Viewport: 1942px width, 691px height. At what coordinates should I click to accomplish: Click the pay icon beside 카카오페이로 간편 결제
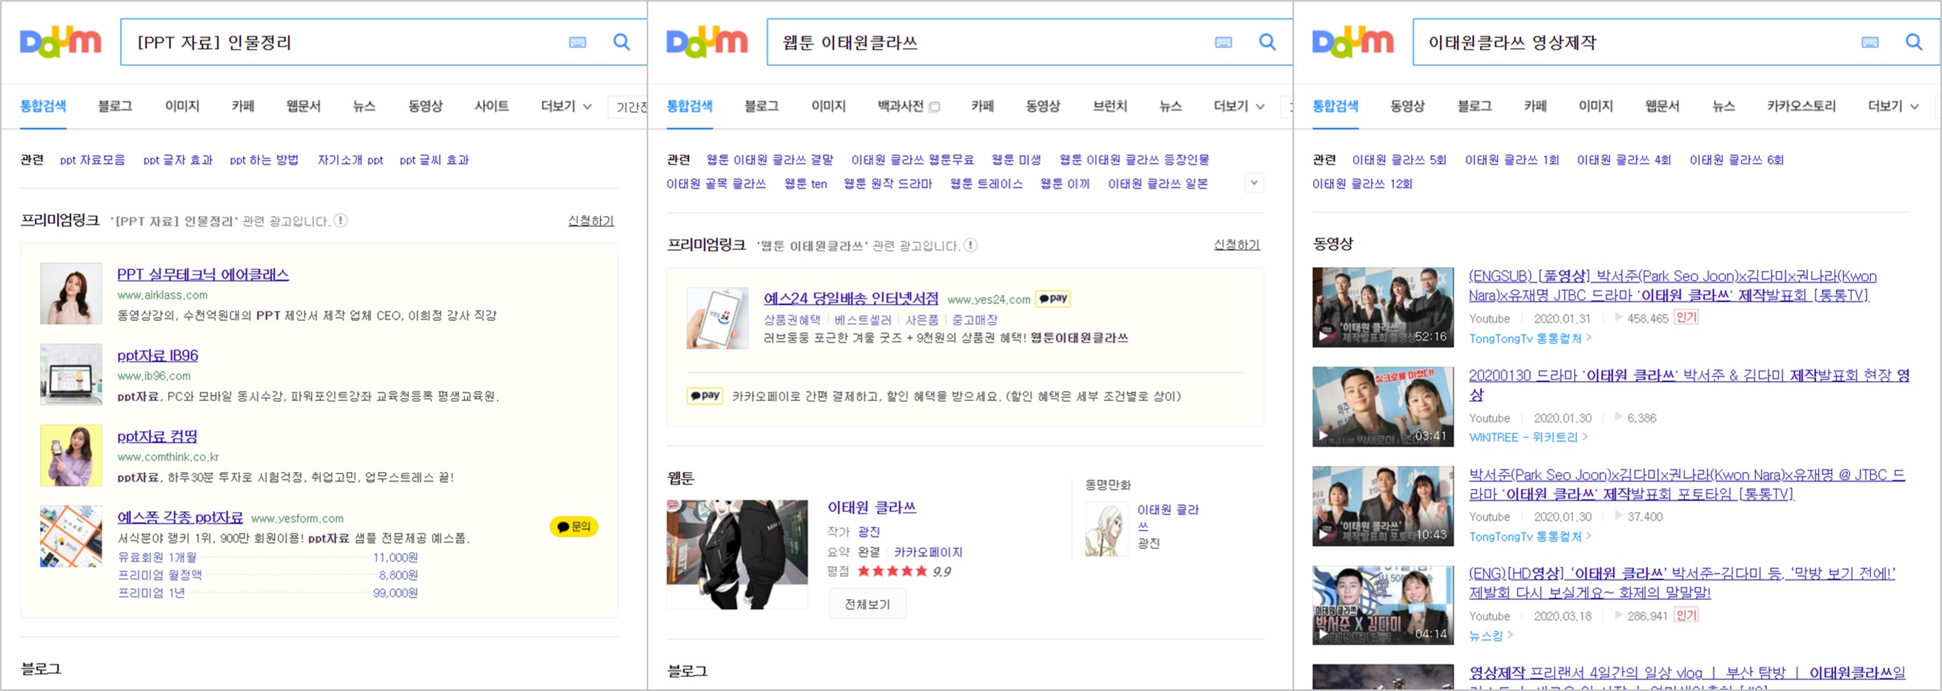[705, 395]
